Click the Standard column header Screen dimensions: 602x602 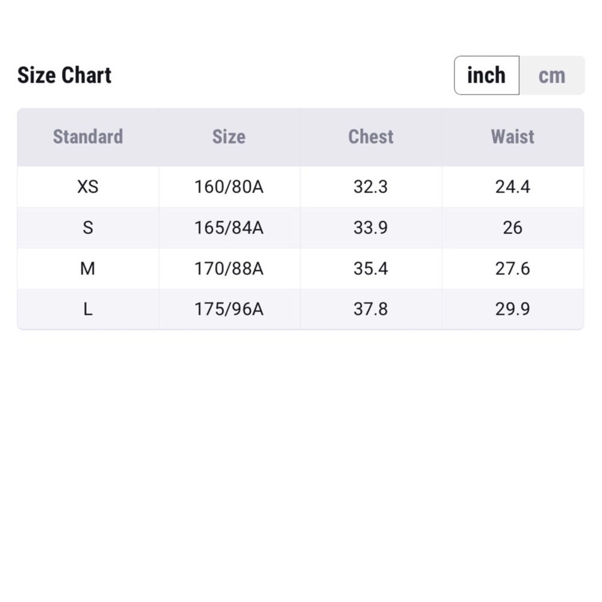click(x=88, y=137)
